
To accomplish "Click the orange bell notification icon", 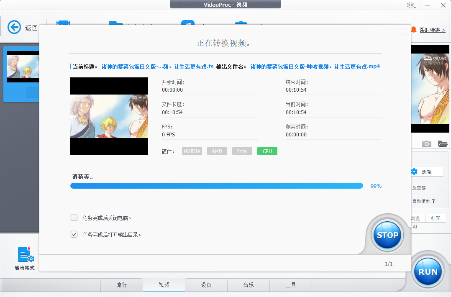I will pos(414,30).
